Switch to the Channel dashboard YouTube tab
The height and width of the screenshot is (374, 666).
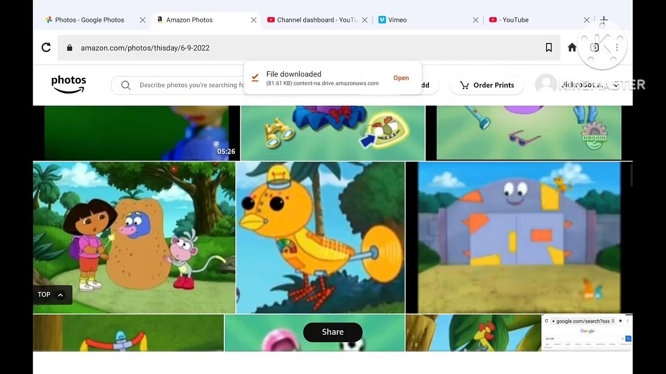click(317, 20)
